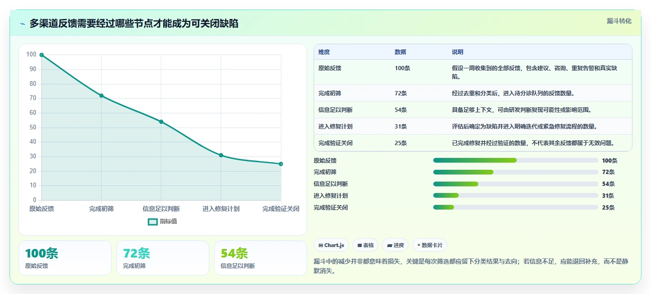Click the 完成初筛 progress bar
The width and height of the screenshot is (651, 294).
coord(516,172)
